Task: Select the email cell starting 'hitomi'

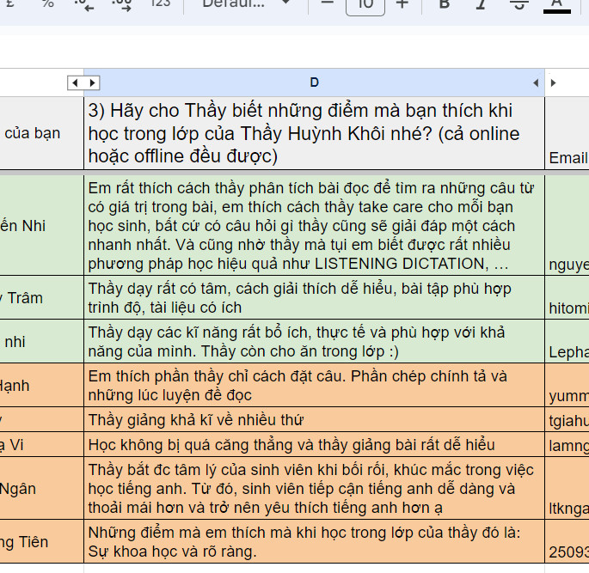Action: click(x=567, y=297)
